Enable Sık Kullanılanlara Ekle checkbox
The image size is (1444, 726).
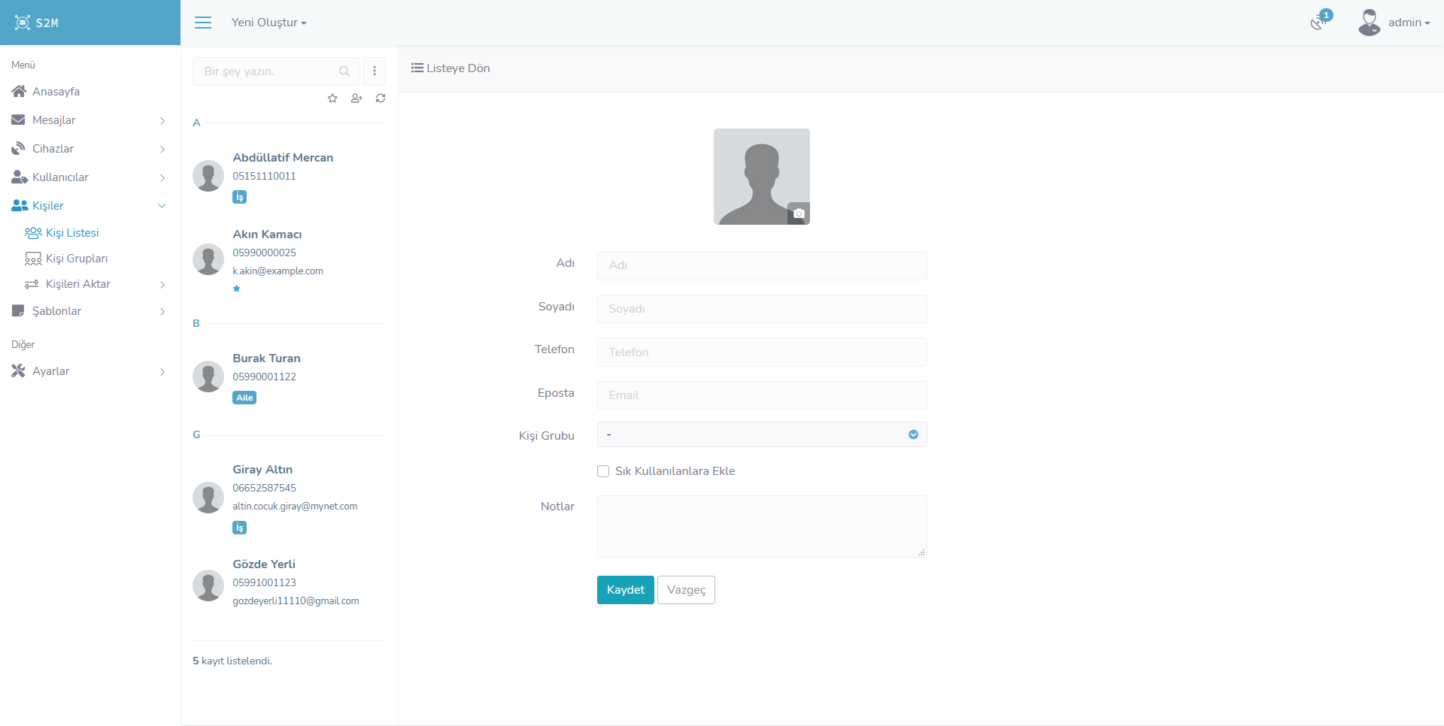pos(603,471)
